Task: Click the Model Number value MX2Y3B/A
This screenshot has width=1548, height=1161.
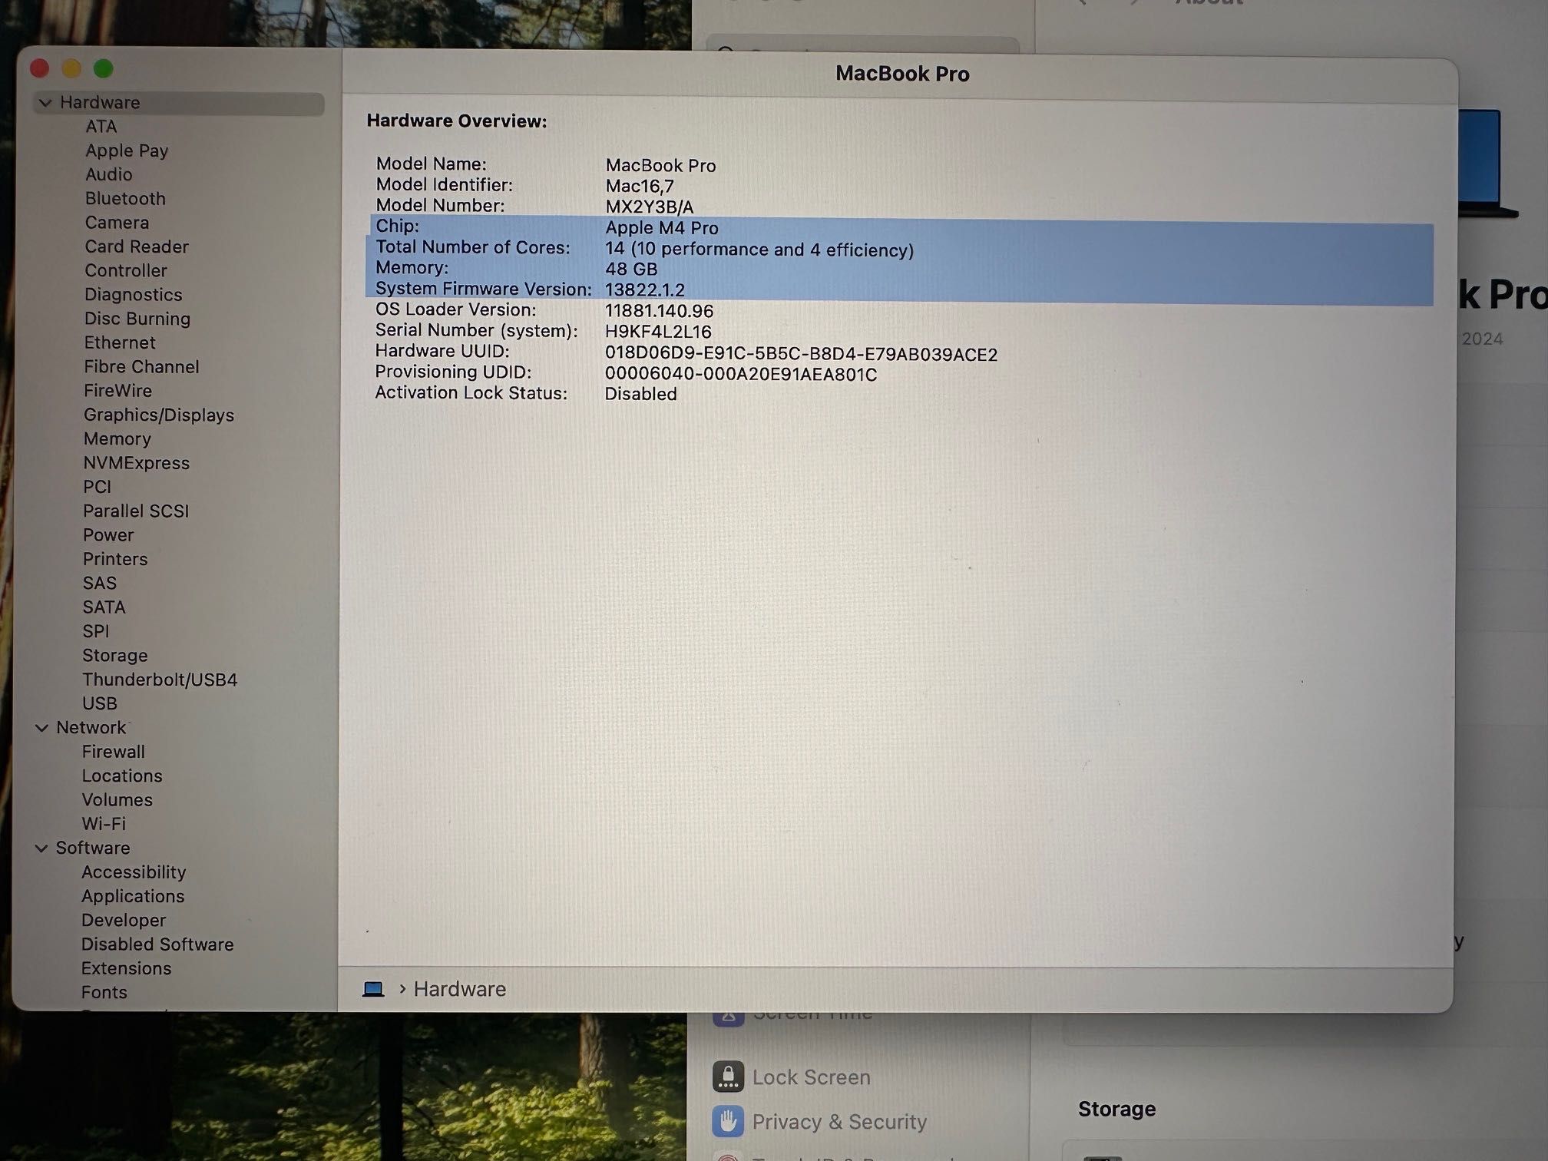Action: pyautogui.click(x=650, y=207)
